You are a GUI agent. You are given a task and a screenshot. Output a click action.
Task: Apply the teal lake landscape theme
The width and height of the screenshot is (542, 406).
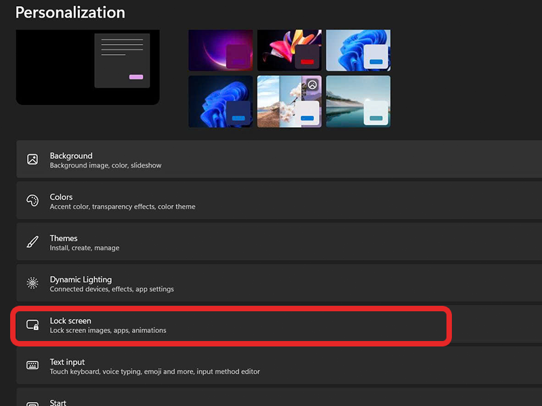[x=358, y=101]
